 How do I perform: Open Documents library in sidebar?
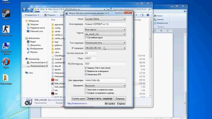tap(34, 45)
